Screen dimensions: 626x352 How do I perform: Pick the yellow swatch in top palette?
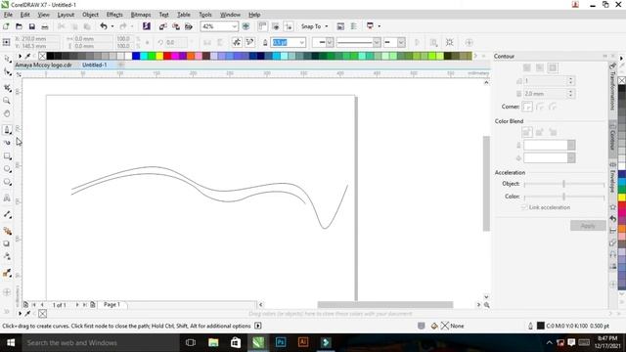point(159,57)
